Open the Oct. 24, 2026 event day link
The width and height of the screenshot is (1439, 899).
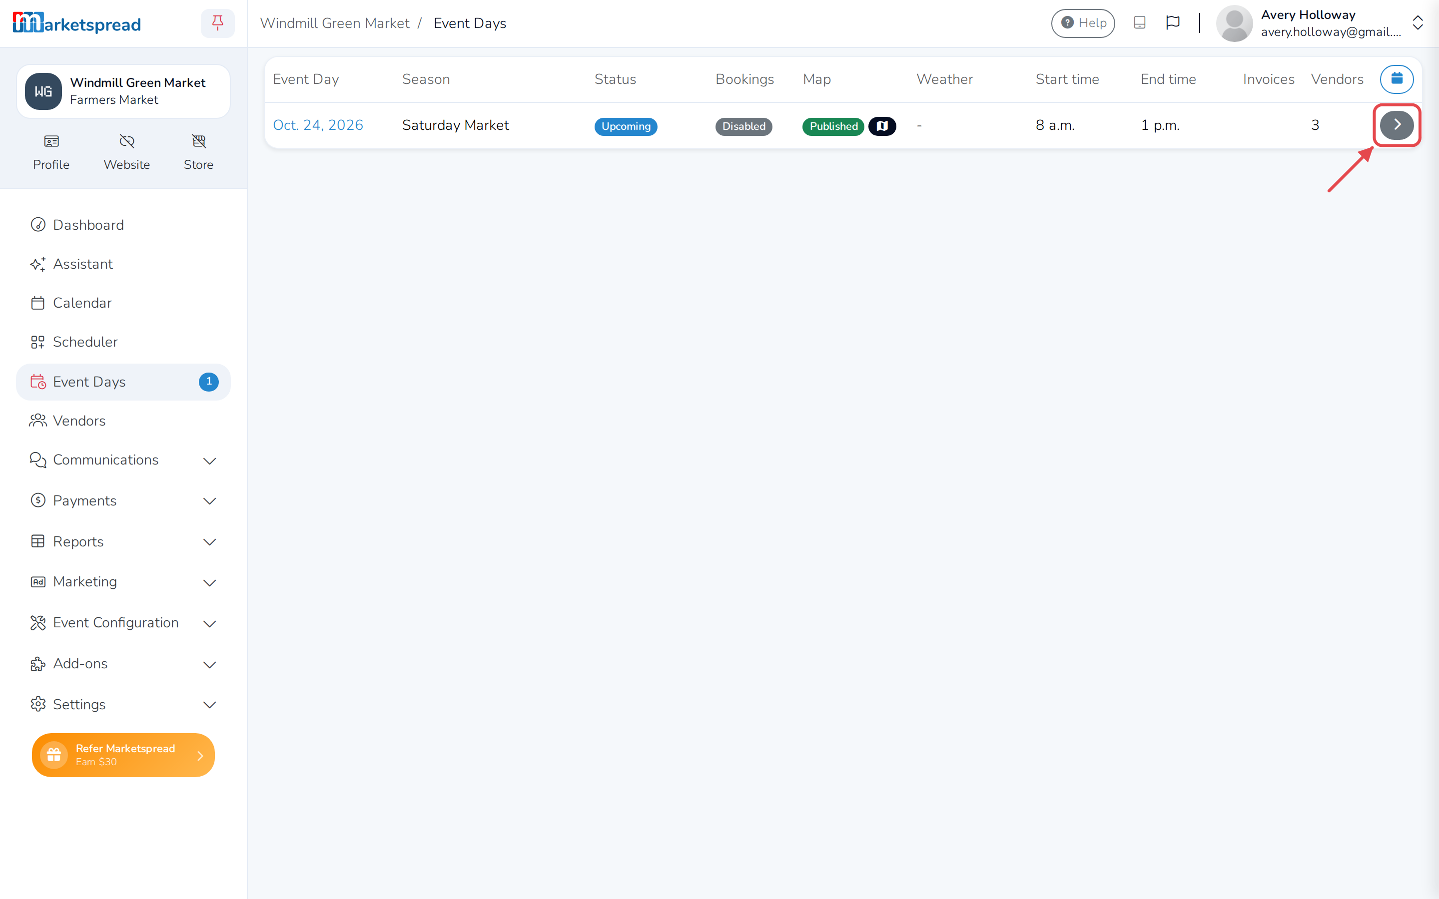318,125
